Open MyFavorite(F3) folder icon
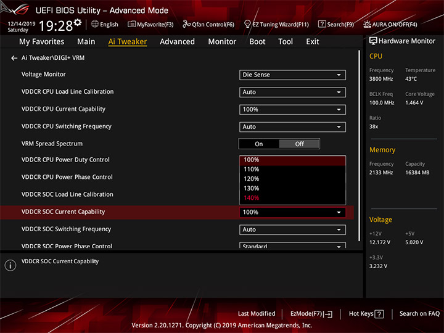 tap(132, 24)
